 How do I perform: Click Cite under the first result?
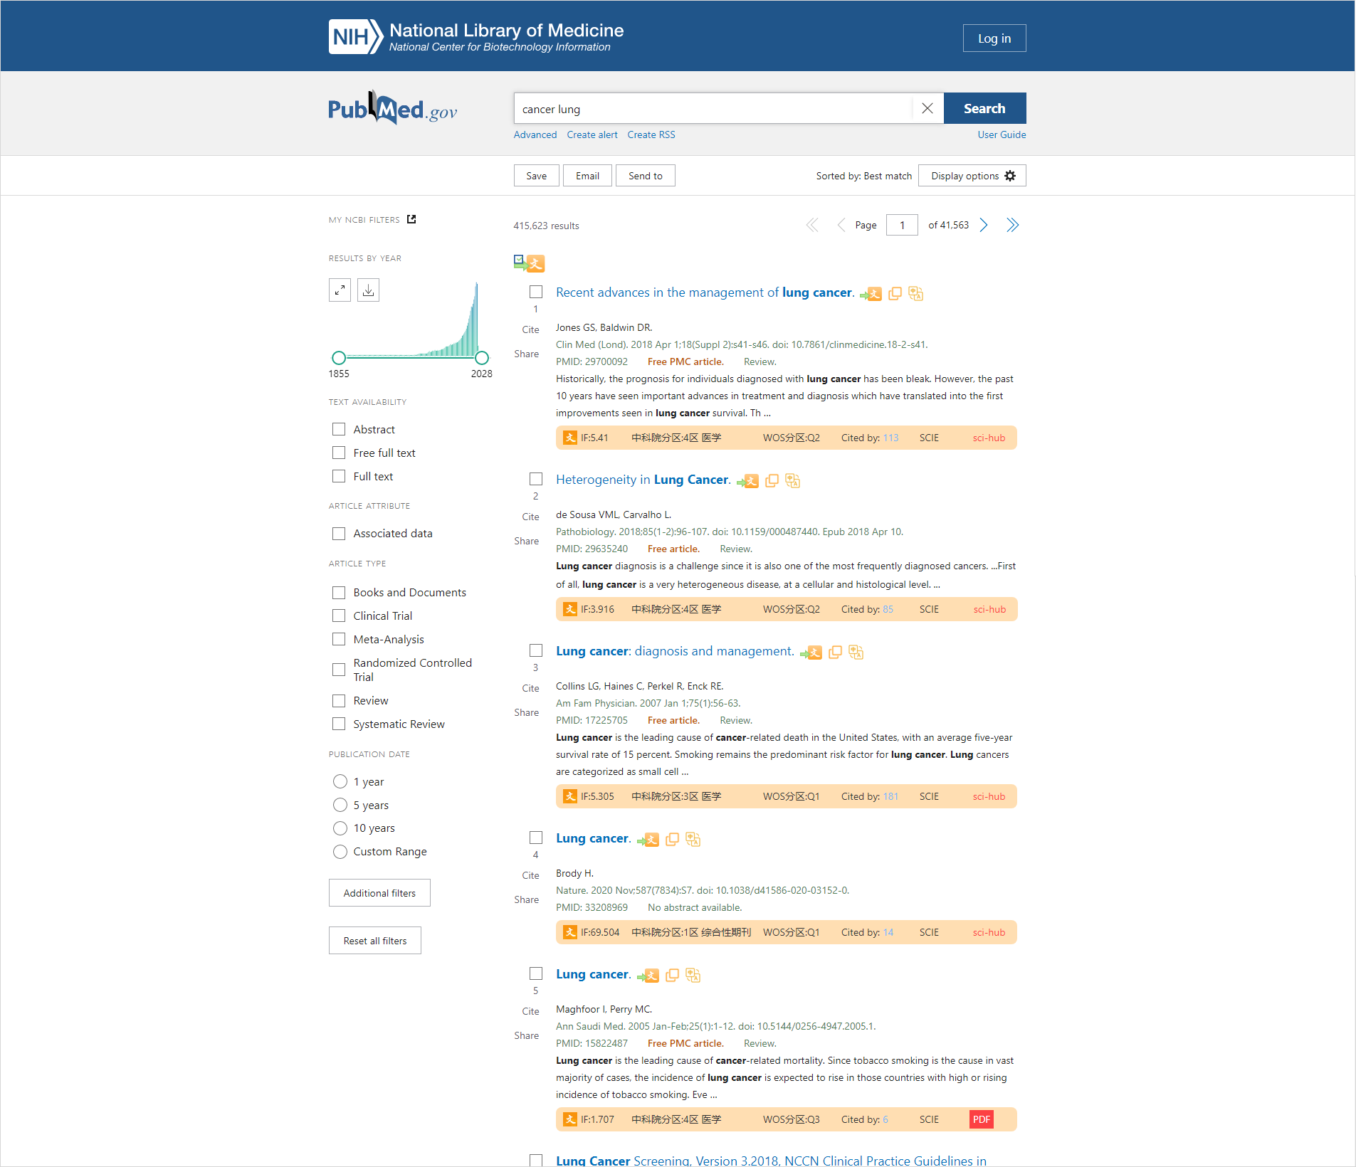[x=530, y=330]
